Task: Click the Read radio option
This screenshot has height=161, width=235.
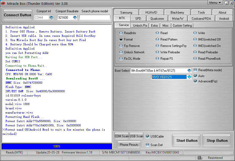Action: click(157, 33)
